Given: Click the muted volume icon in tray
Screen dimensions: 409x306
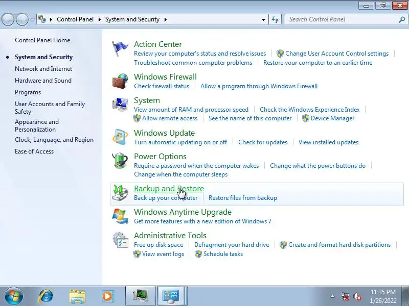Looking at the screenshot, I should [357, 296].
